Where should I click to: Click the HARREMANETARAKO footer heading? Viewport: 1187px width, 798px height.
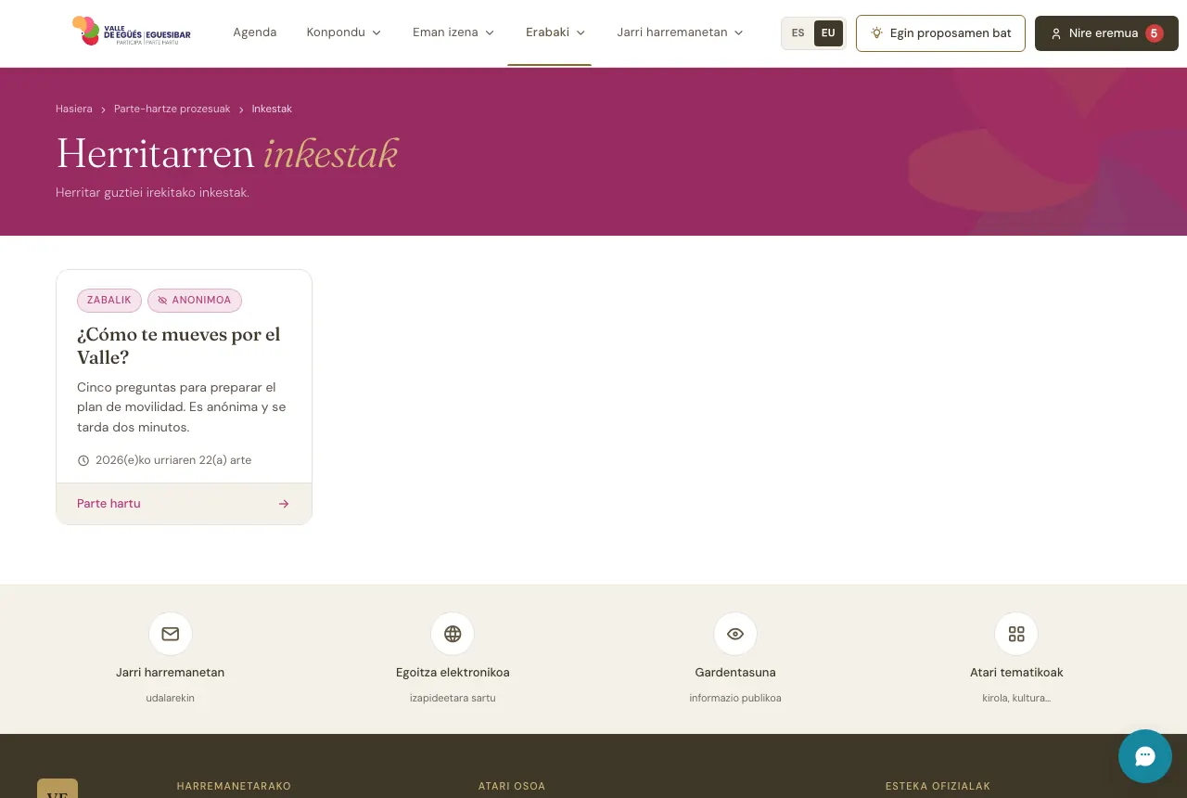pyautogui.click(x=234, y=786)
